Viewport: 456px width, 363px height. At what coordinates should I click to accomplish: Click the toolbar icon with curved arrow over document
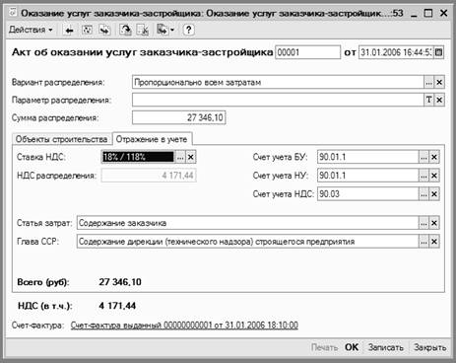click(x=125, y=31)
